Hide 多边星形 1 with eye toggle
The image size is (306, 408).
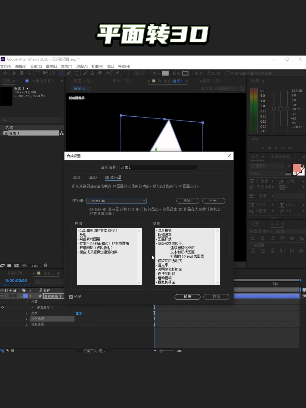[2, 307]
